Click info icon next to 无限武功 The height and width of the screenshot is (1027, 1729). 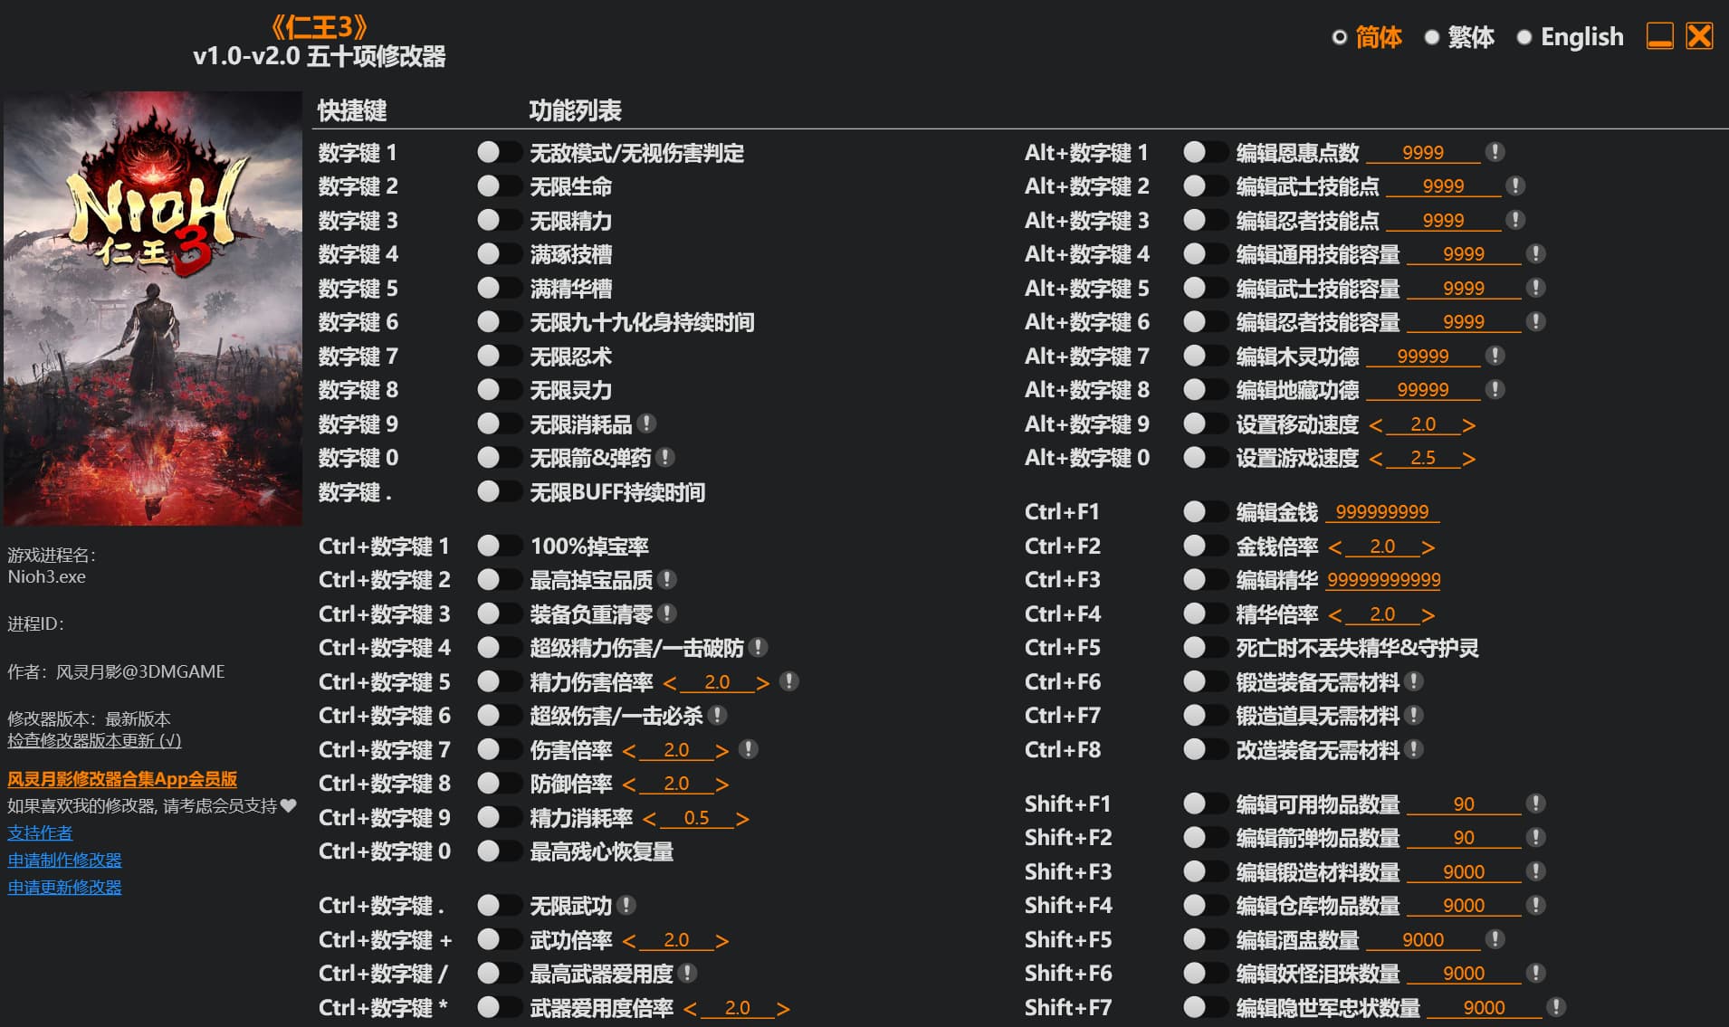pos(626,905)
